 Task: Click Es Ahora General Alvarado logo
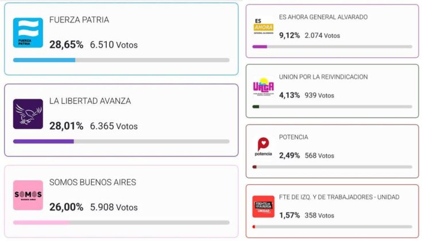pyautogui.click(x=263, y=25)
